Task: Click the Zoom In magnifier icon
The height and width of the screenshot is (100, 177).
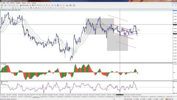Action: tap(53, 5)
